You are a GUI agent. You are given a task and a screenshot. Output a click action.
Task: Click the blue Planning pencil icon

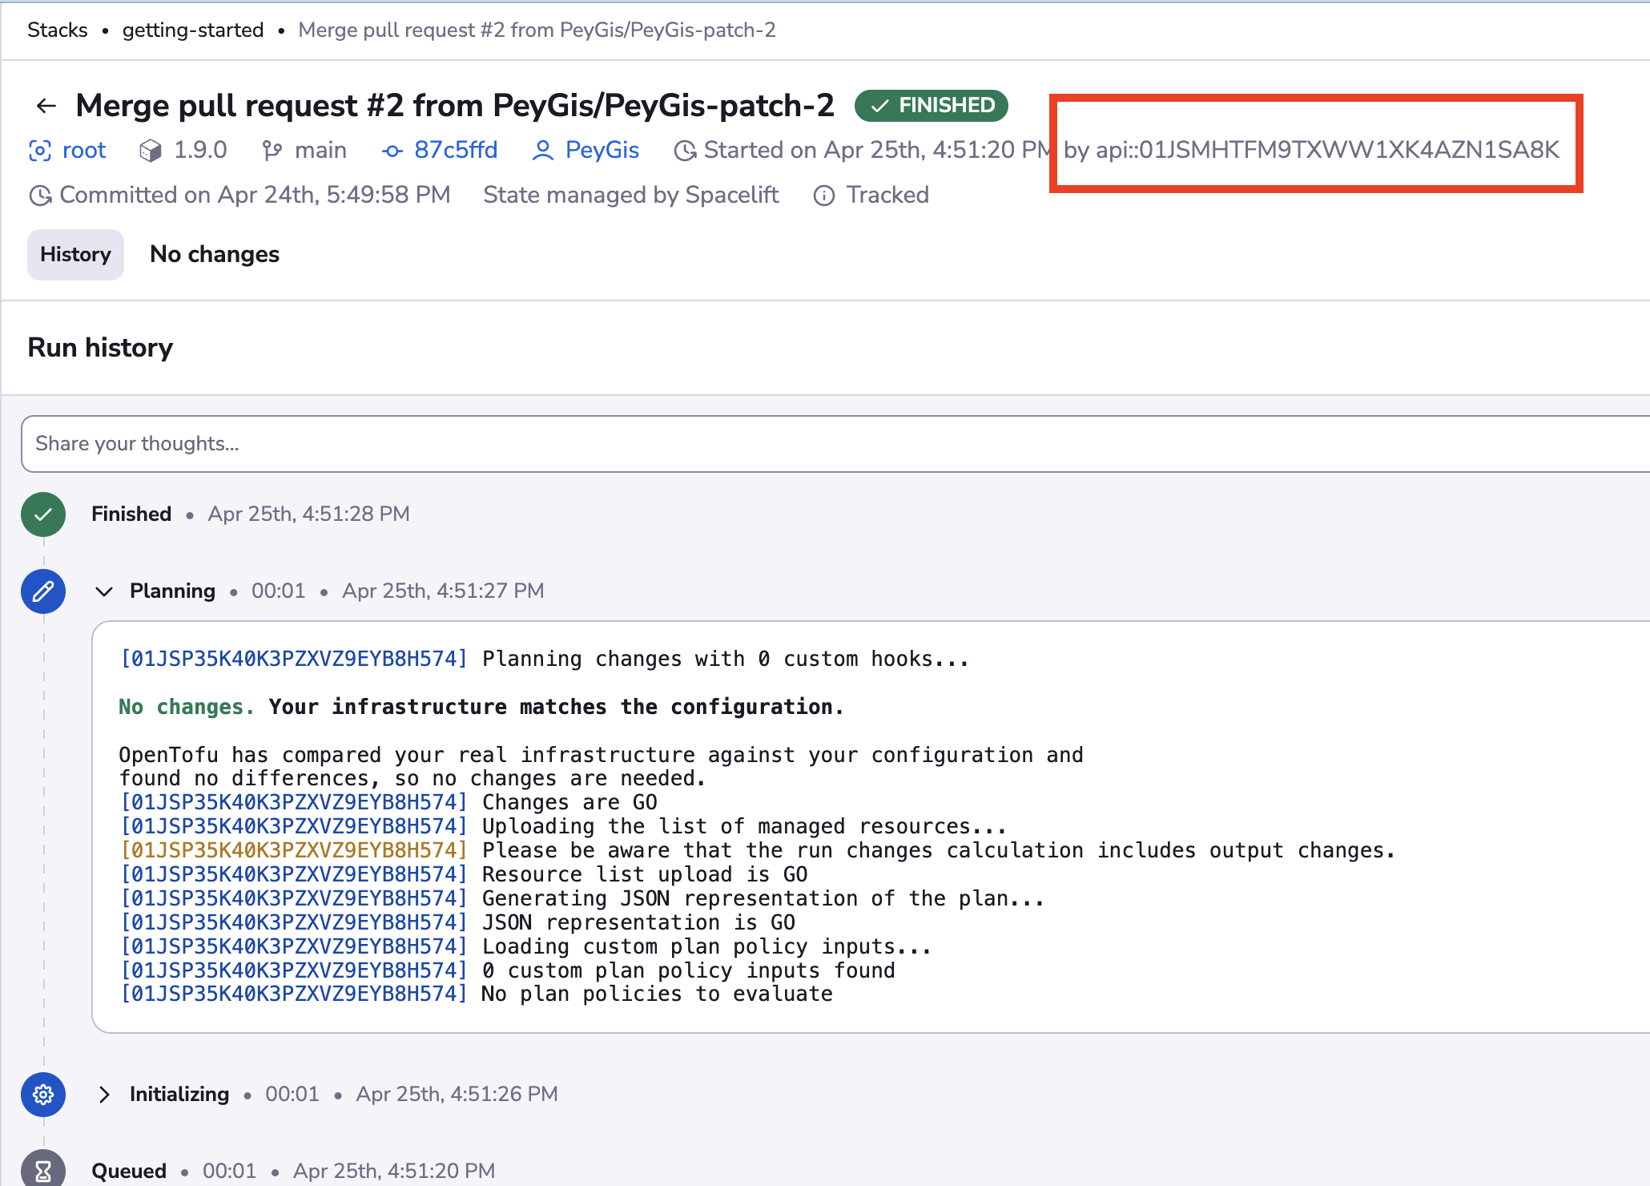(x=43, y=591)
